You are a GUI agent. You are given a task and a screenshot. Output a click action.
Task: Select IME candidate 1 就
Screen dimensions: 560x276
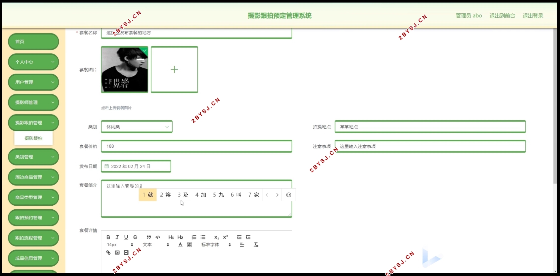pos(148,195)
